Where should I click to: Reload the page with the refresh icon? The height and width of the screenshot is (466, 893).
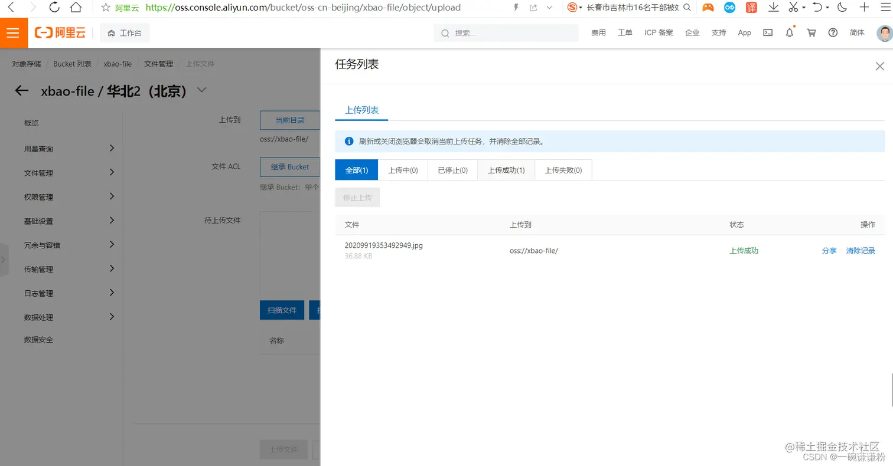(x=54, y=8)
